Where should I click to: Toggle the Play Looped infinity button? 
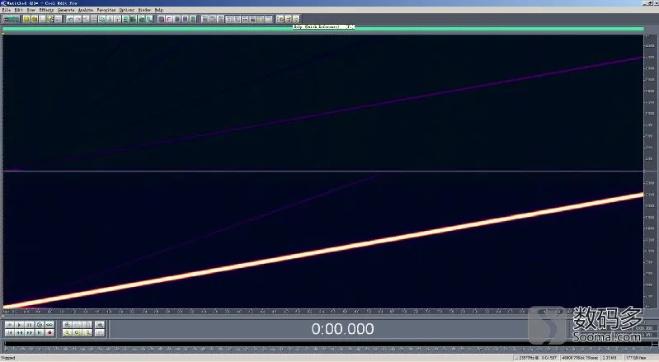pyautogui.click(x=49, y=325)
